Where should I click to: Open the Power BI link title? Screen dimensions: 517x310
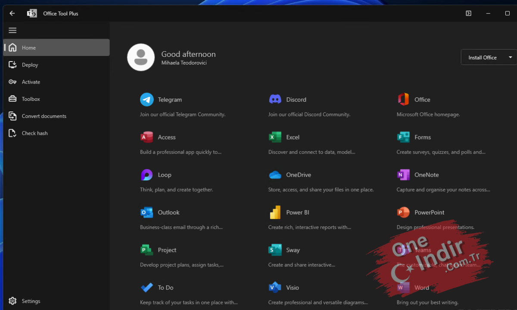[x=298, y=212]
